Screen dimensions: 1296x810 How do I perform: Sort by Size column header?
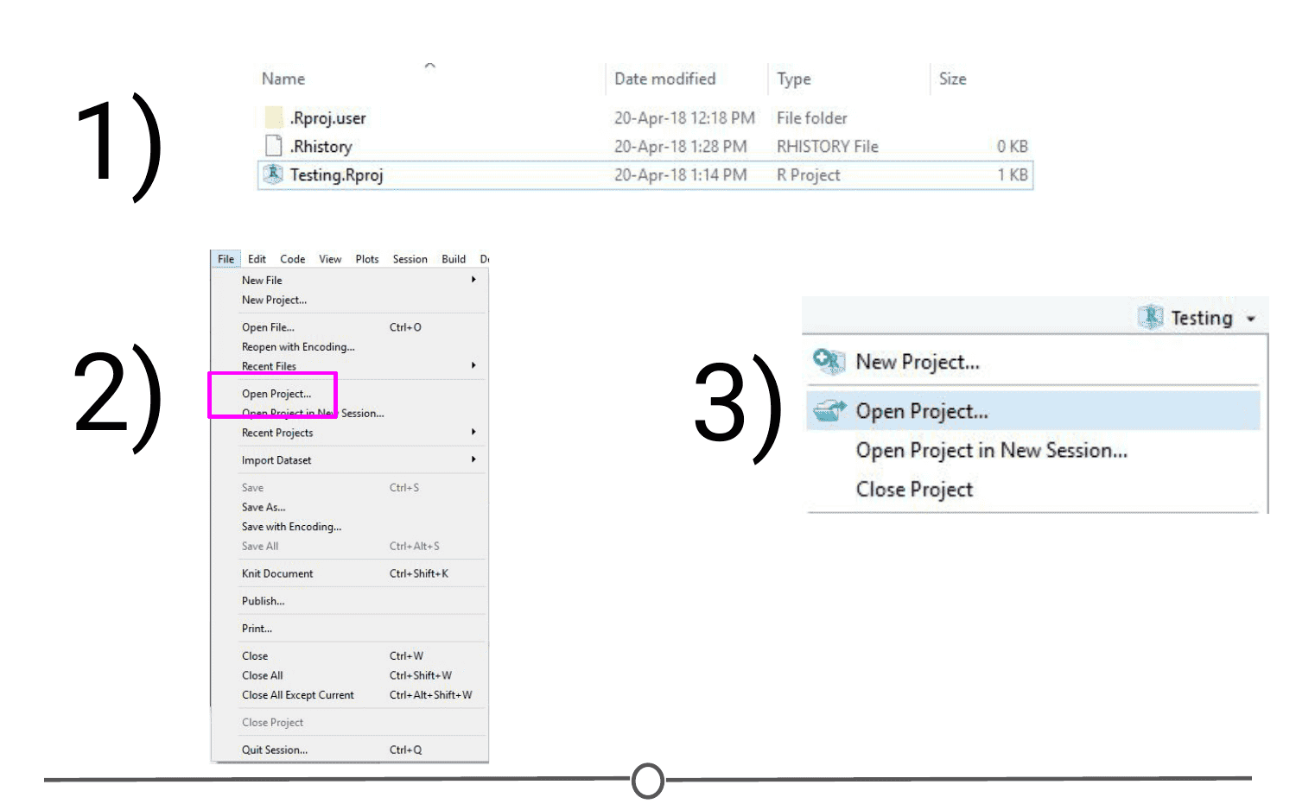[952, 79]
